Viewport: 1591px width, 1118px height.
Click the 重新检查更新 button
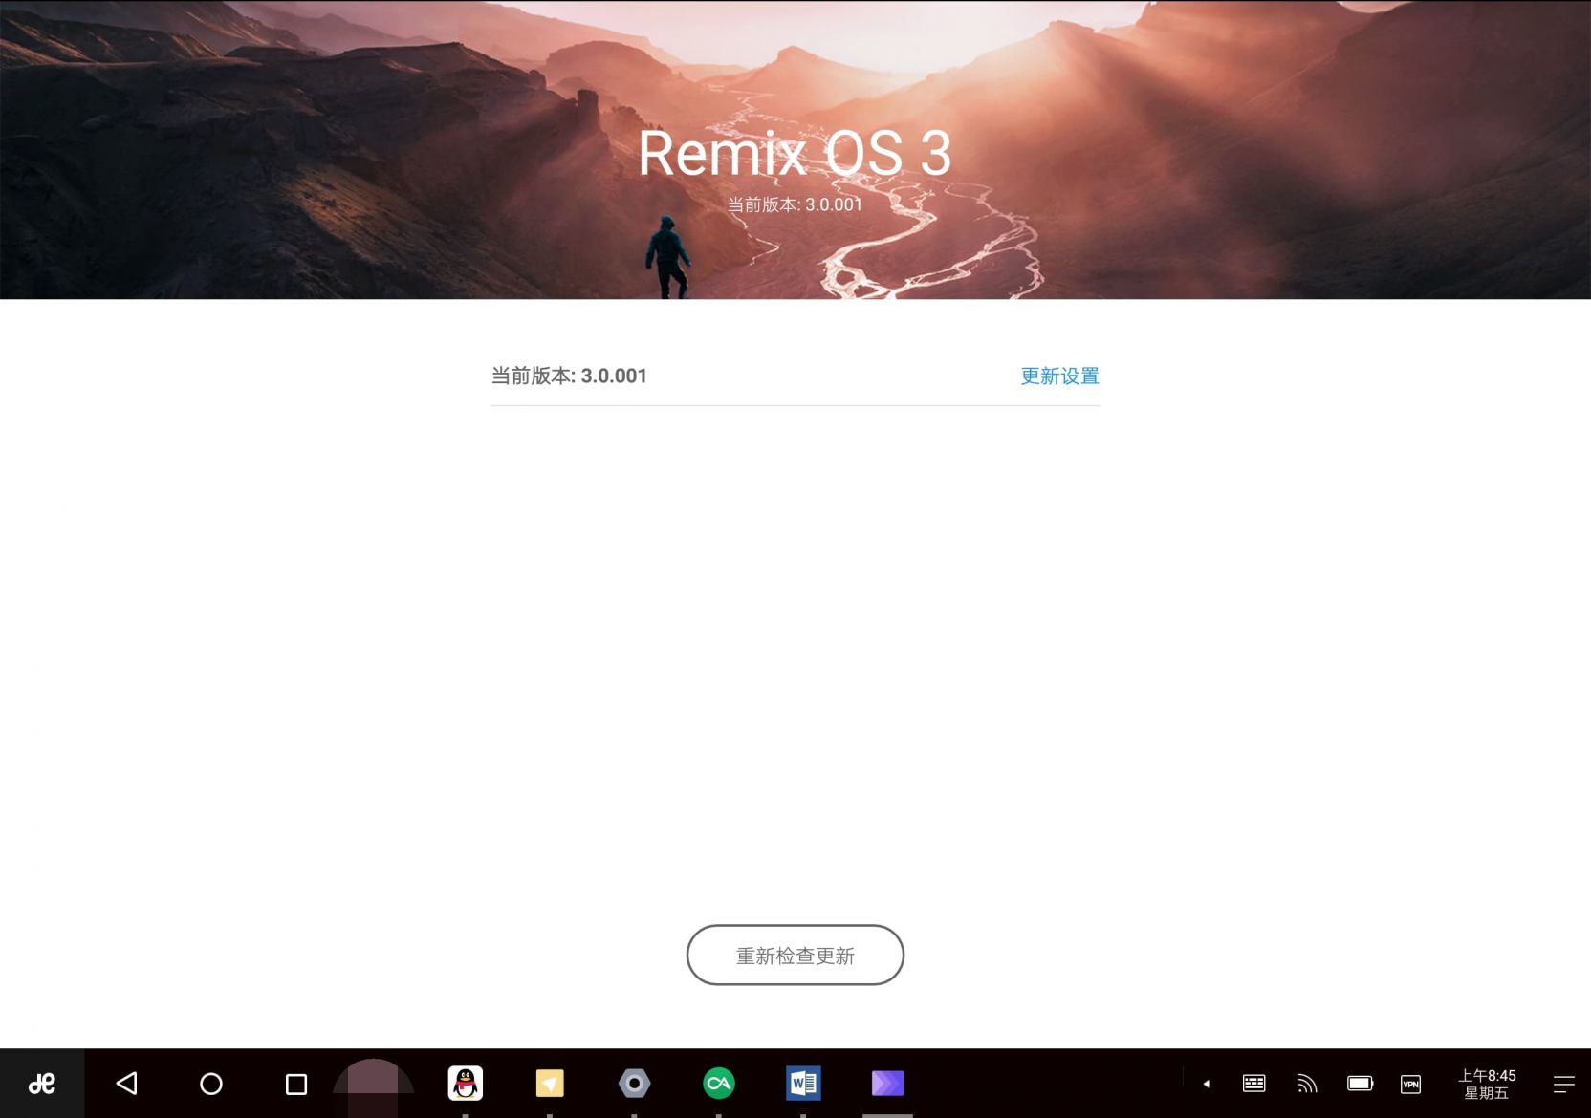point(795,956)
